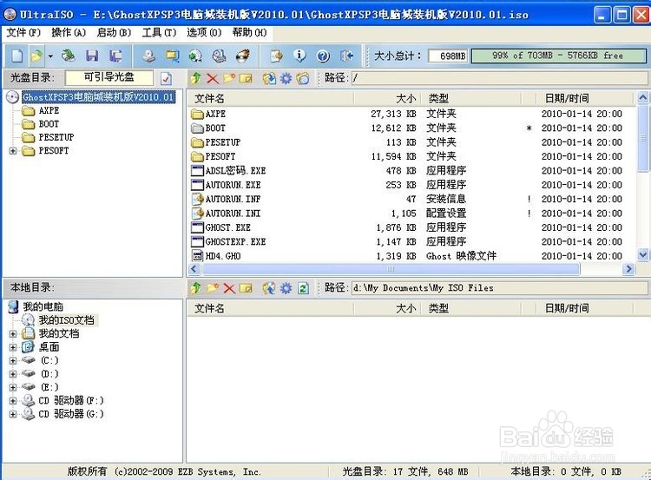Click Rename icon in image toolbar
Screen dimensions: 651x480
click(x=246, y=78)
